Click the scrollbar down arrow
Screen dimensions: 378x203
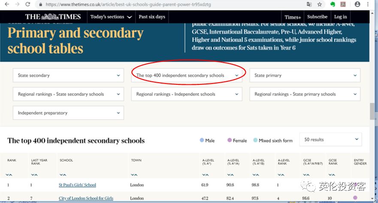pos(372,199)
